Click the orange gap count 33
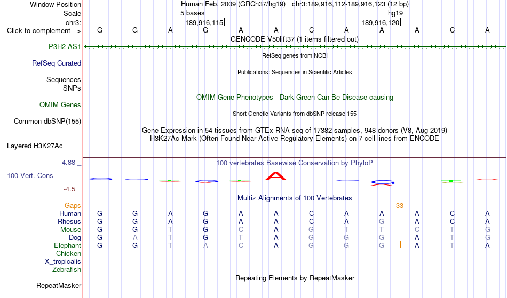 [x=400, y=206]
